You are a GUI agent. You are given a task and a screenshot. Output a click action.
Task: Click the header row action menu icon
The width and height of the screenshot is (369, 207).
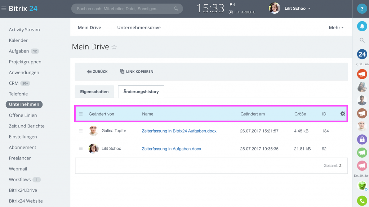[81, 114]
